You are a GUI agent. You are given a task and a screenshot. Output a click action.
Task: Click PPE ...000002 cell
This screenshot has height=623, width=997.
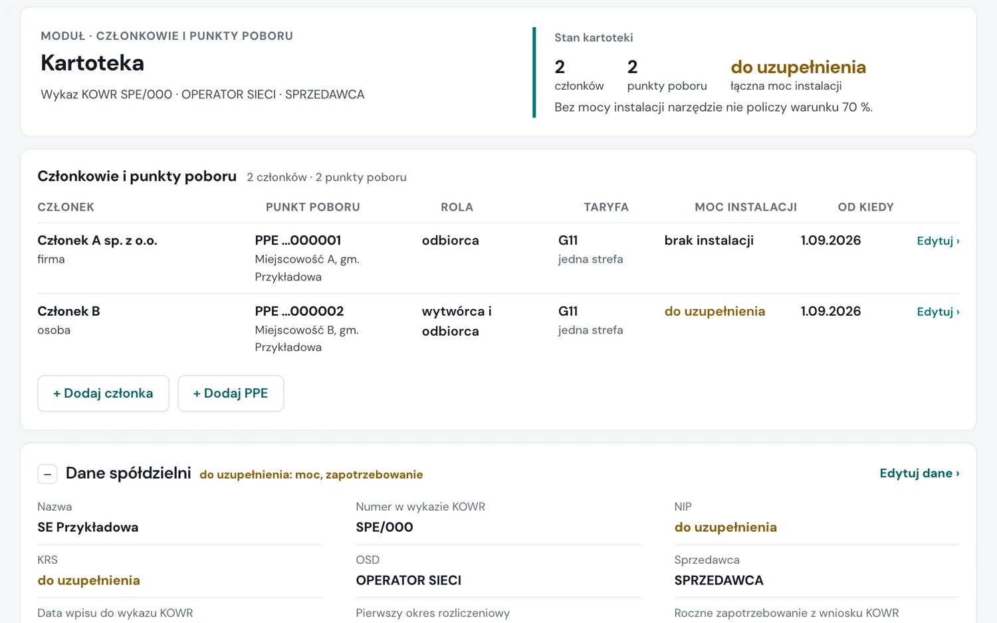[299, 311]
